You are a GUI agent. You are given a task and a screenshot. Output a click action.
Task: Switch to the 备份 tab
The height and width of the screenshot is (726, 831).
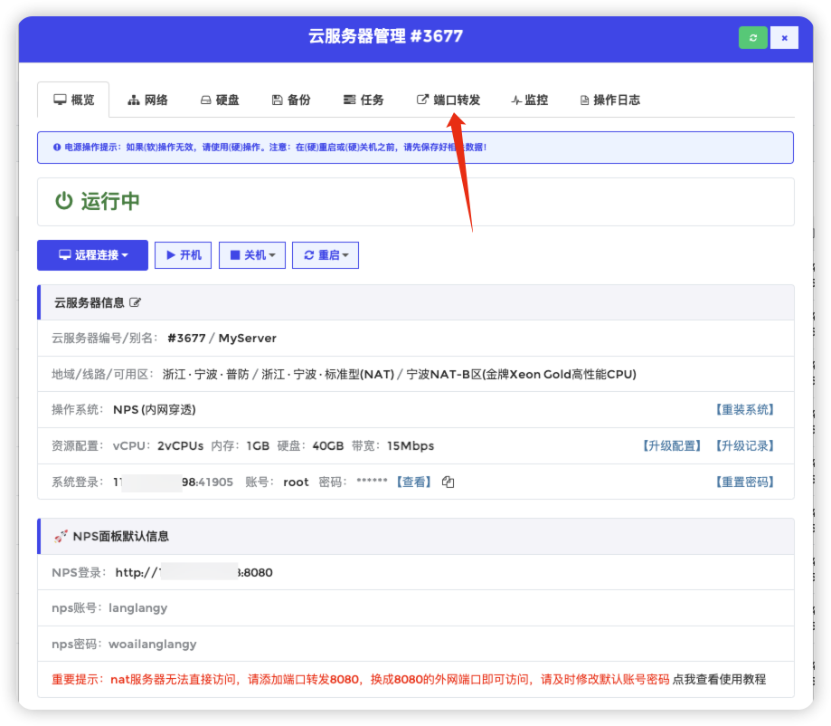point(291,100)
